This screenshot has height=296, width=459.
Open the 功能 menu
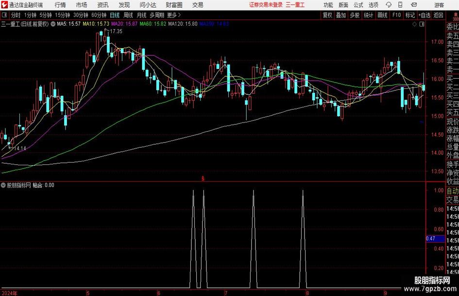pos(328,5)
